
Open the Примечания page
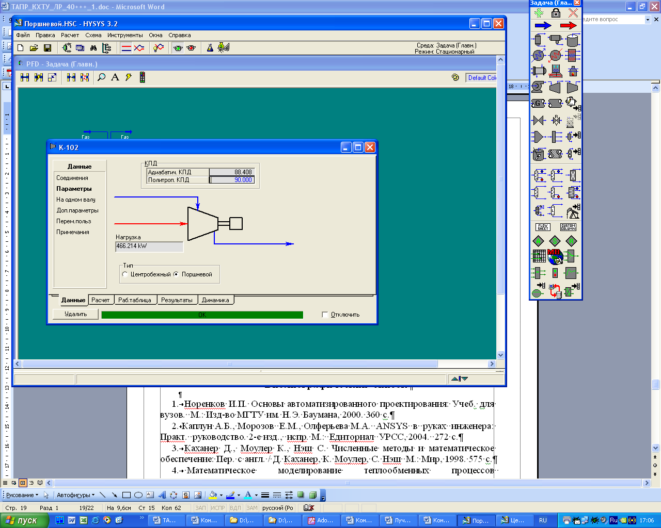(x=73, y=232)
